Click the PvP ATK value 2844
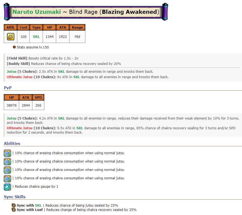 point(26,105)
